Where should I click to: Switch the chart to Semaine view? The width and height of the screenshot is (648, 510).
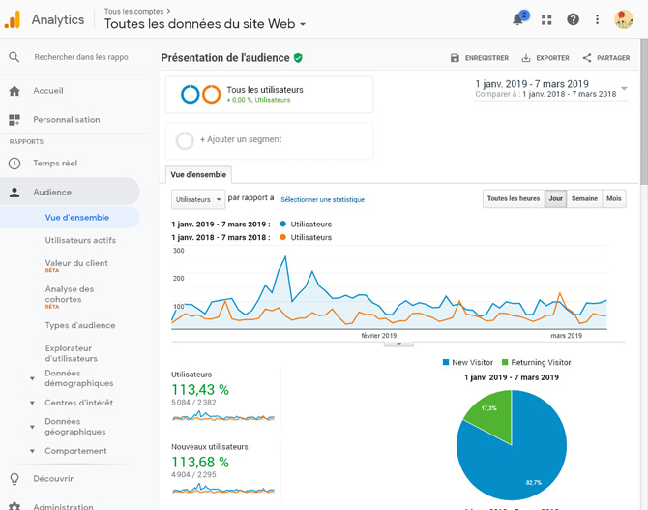[x=584, y=198]
